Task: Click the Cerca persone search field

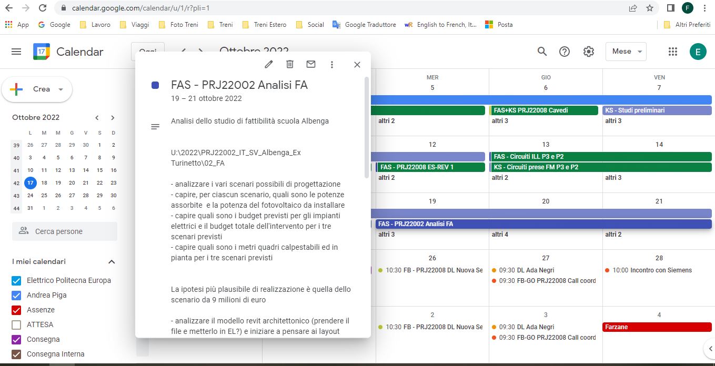Action: (x=65, y=231)
